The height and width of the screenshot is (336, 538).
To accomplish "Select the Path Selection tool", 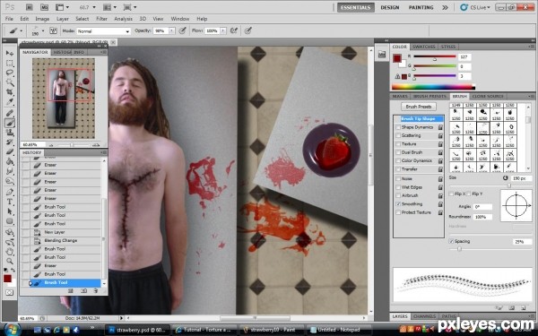I will coord(10,211).
